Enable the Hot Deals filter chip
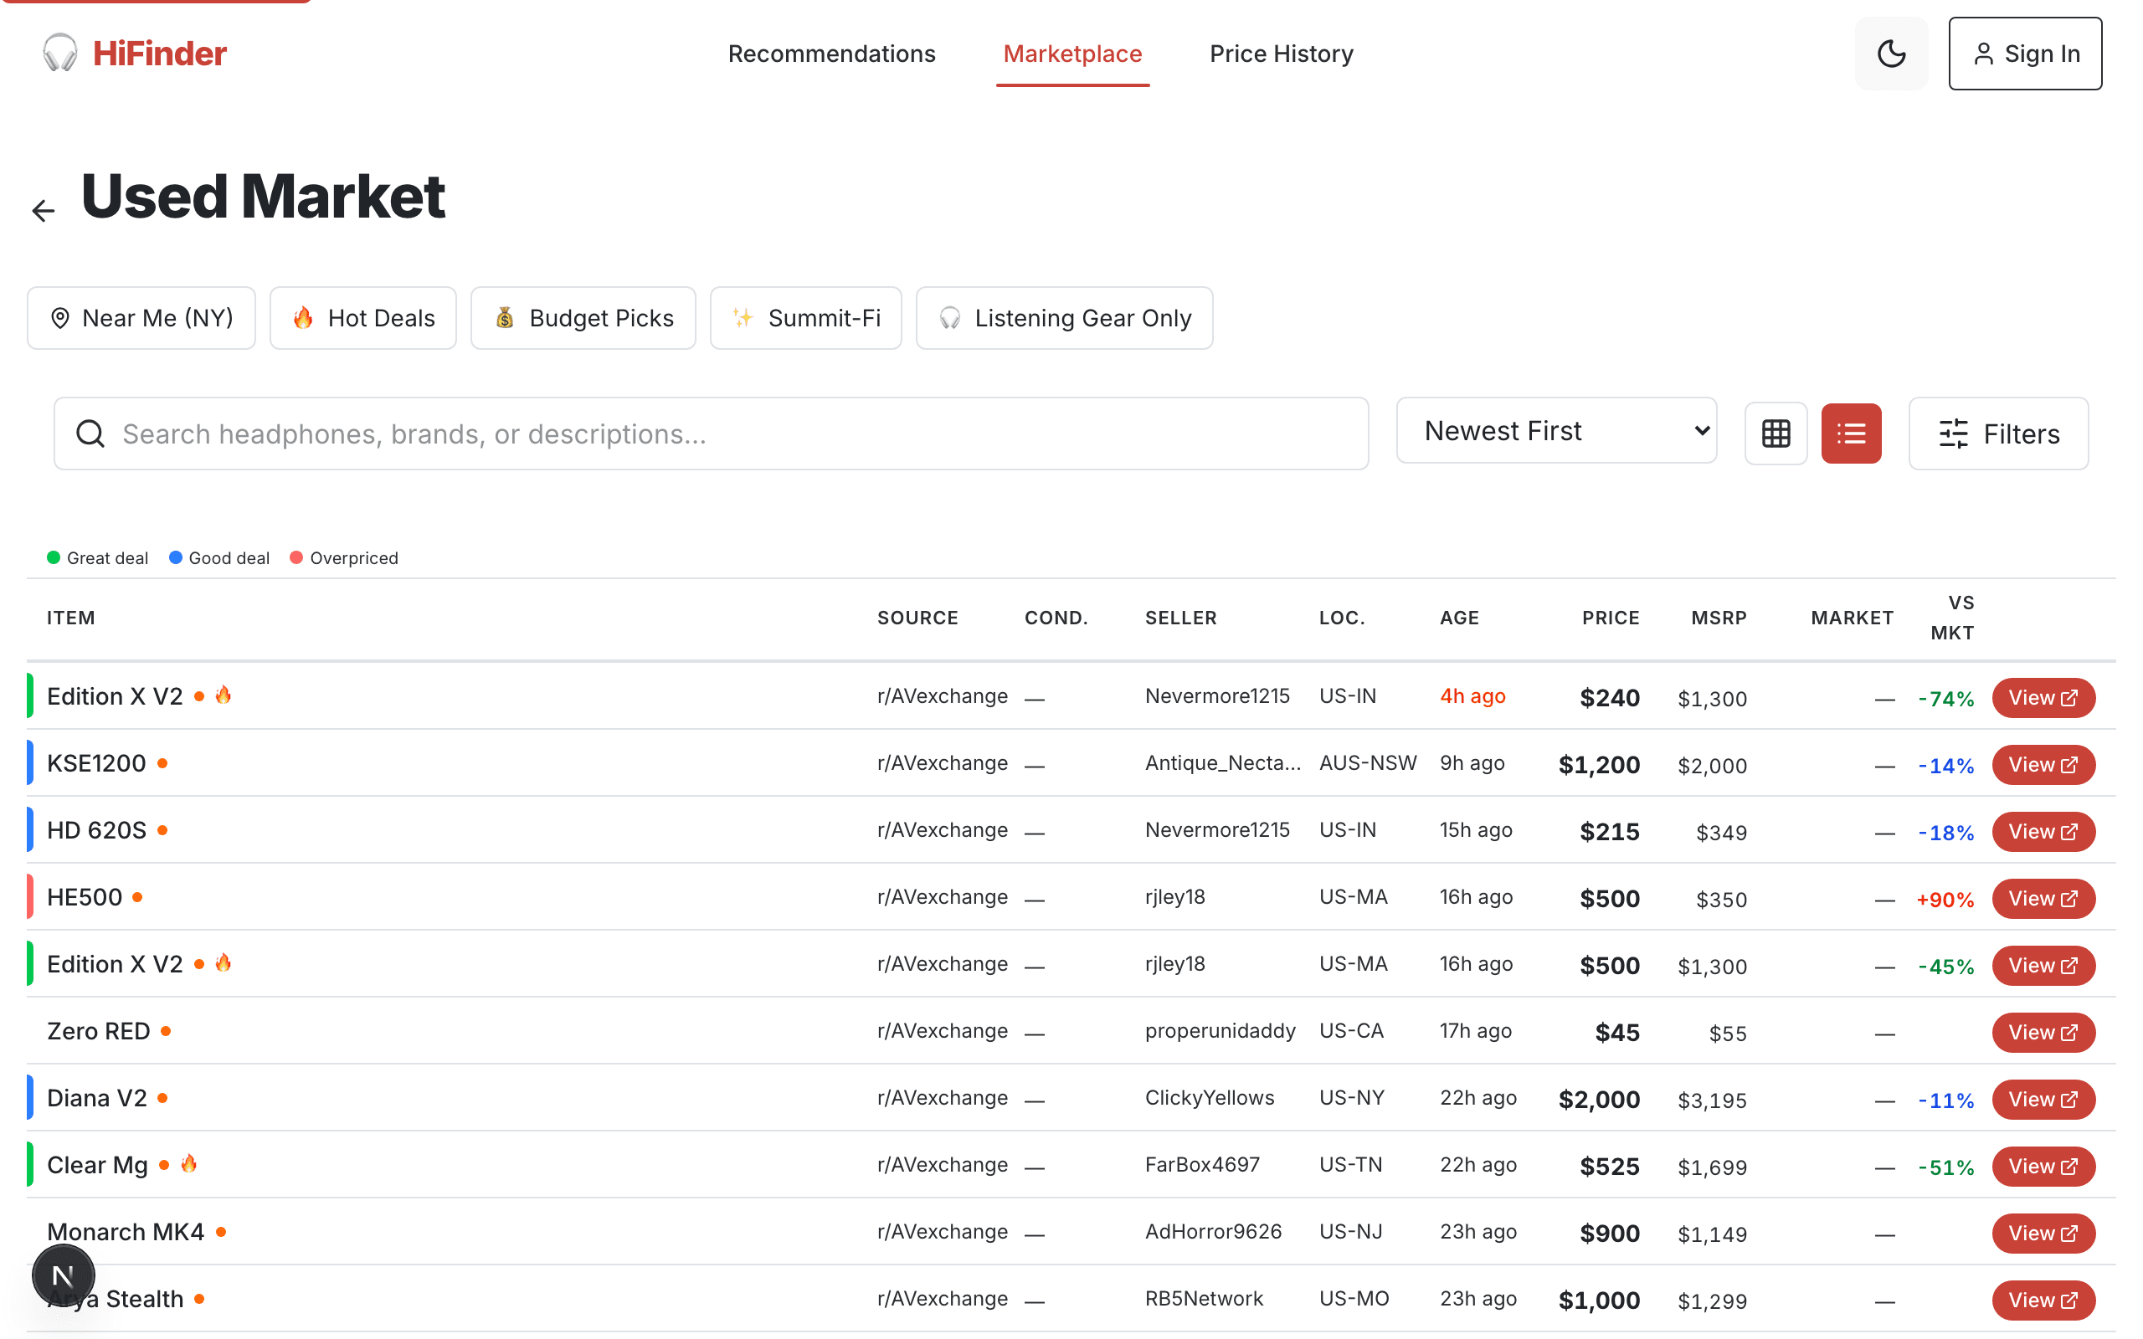Viewport: 2143px width, 1339px height. click(363, 318)
